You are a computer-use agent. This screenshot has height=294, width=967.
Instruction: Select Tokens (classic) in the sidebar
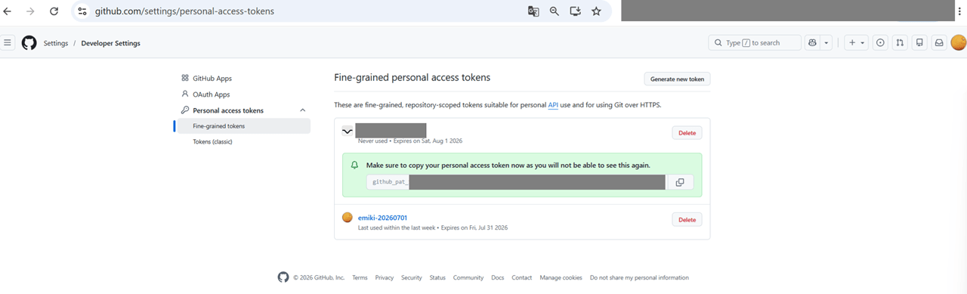213,142
